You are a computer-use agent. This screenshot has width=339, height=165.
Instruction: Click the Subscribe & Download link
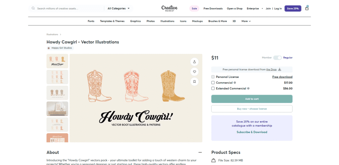pos(252,132)
